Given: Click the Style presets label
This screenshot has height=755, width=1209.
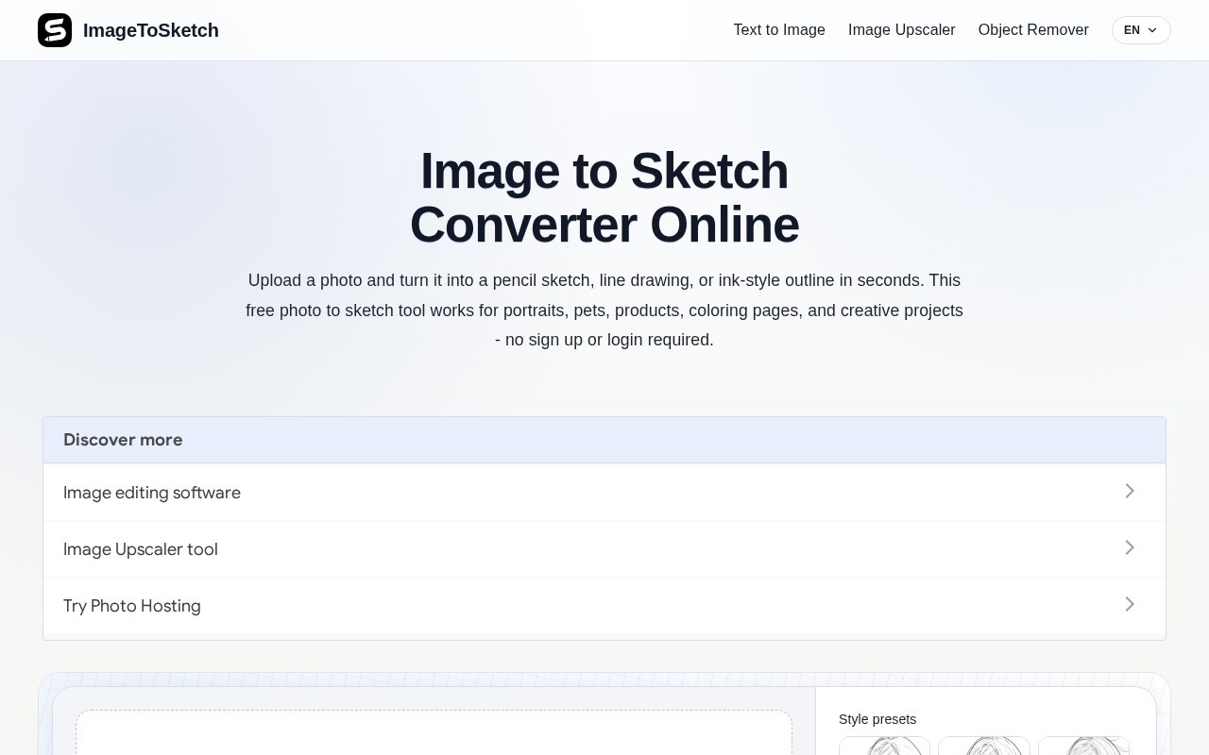Looking at the screenshot, I should 877,719.
